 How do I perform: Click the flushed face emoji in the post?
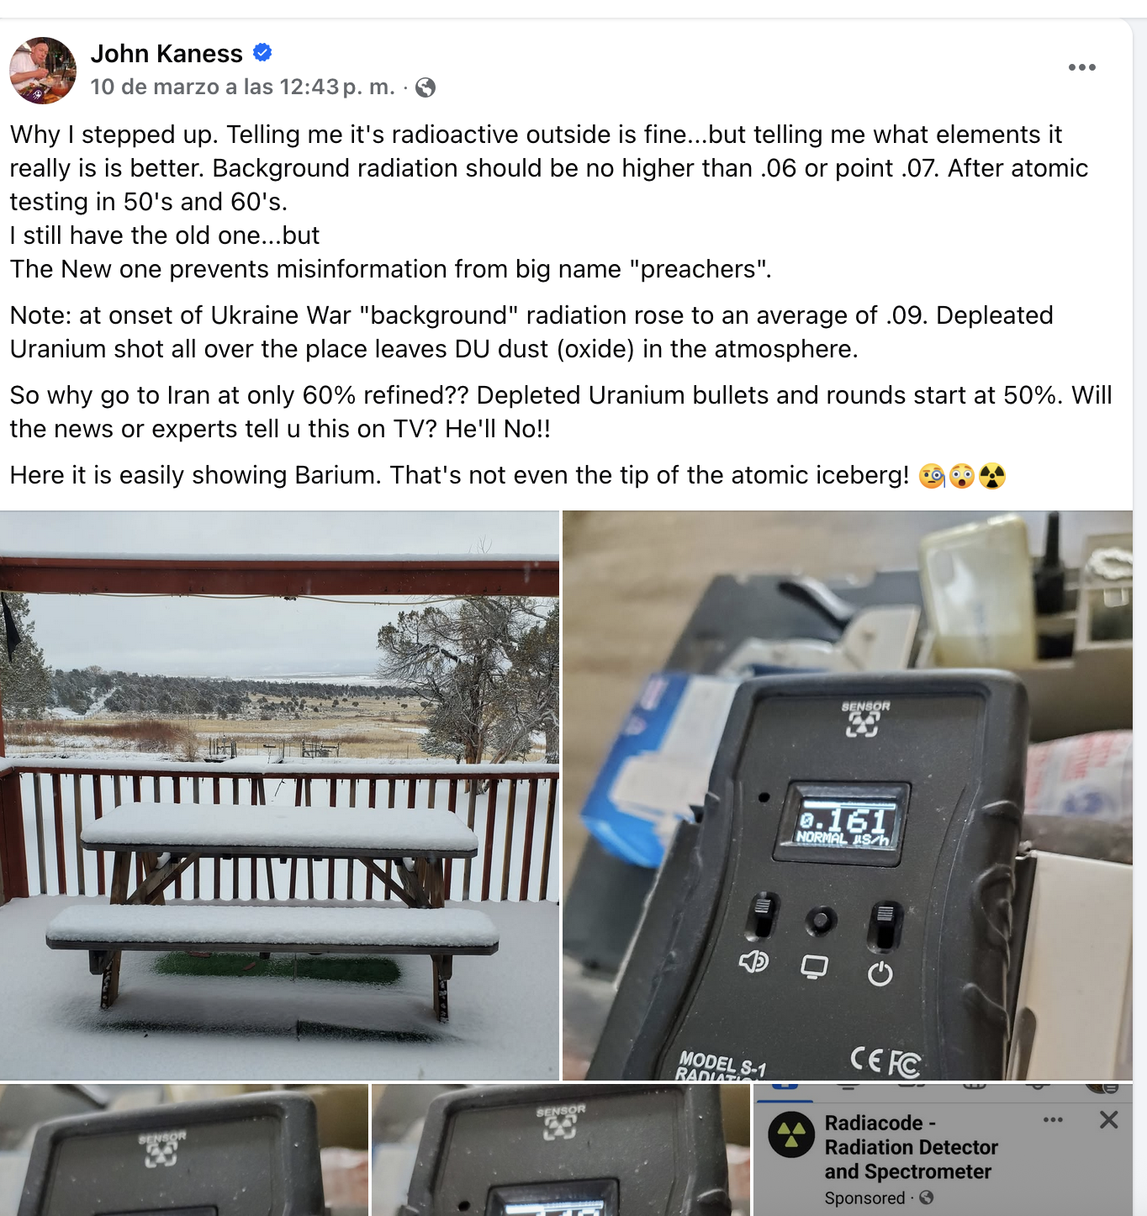pos(962,476)
